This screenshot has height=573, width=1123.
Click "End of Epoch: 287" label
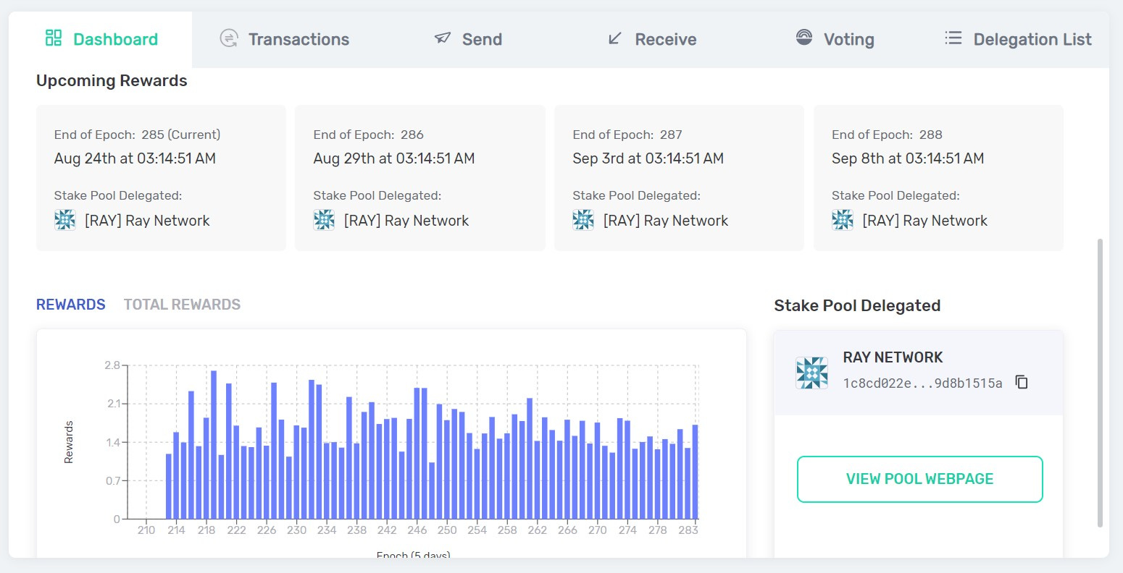[627, 135]
